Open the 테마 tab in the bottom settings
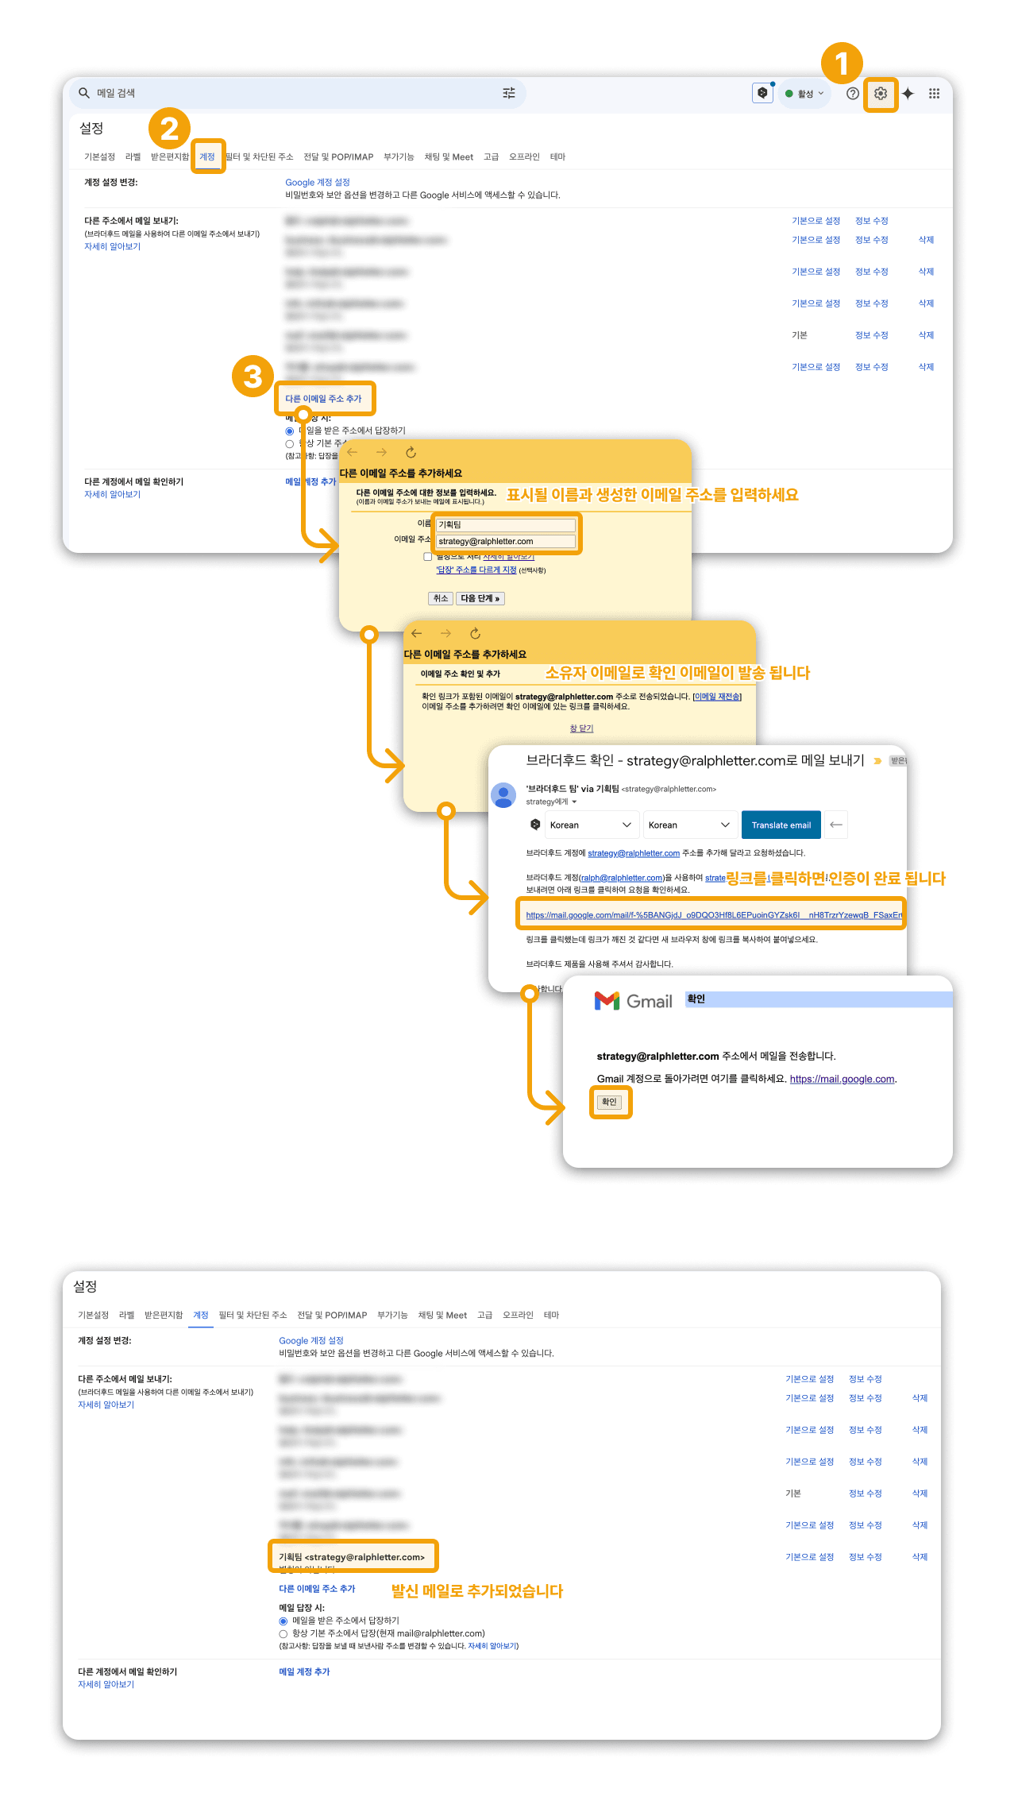The width and height of the screenshot is (1018, 1820). tap(551, 1315)
